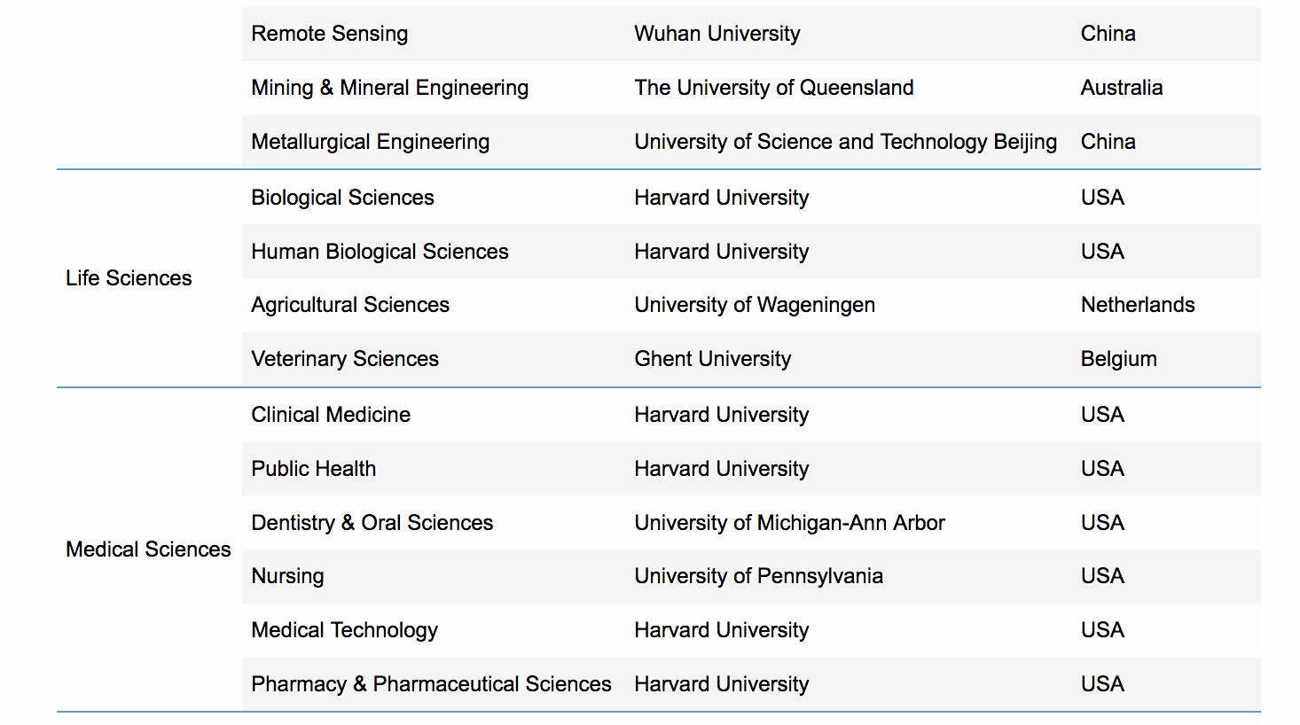Open The University of Queensland entry
This screenshot has width=1300, height=725.
774,88
